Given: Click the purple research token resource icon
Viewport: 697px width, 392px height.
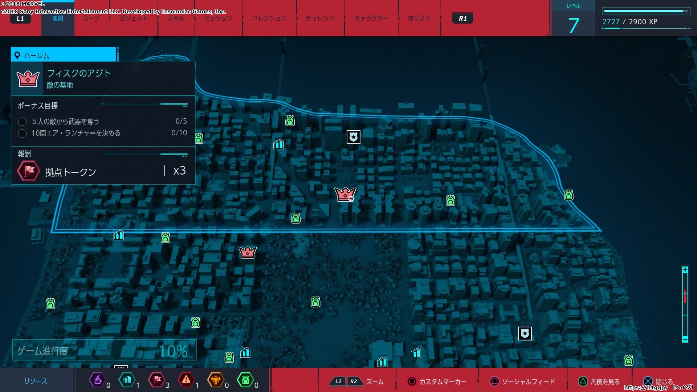Looking at the screenshot, I should [x=97, y=380].
